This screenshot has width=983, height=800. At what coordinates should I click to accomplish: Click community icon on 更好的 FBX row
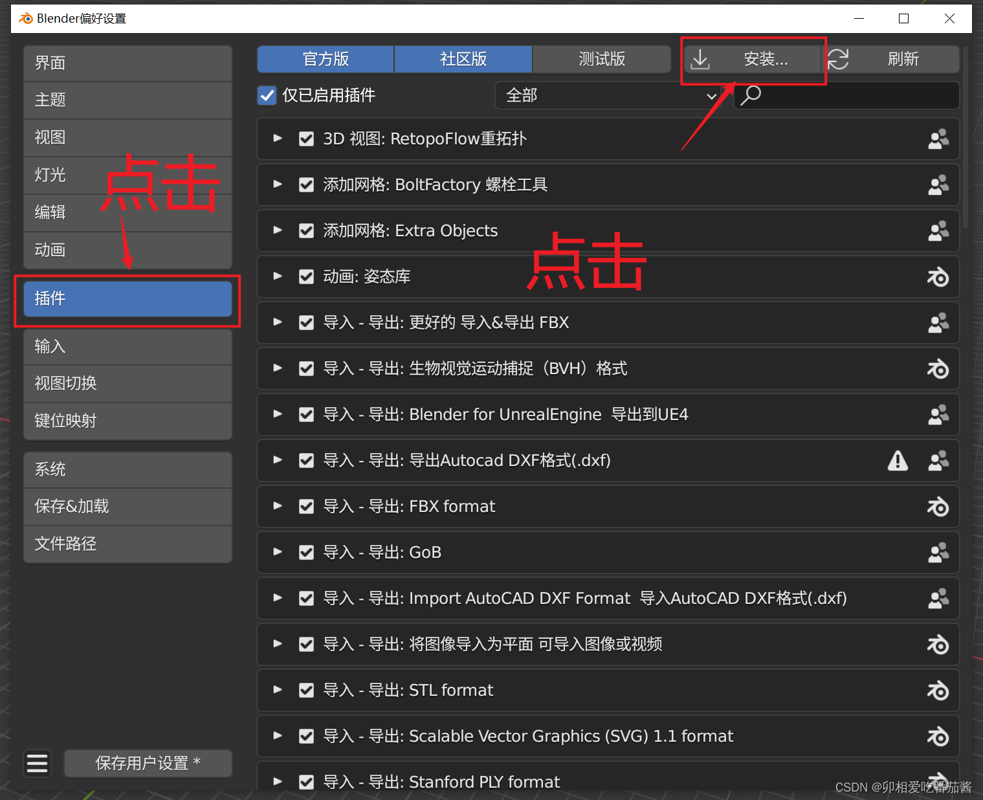938,323
